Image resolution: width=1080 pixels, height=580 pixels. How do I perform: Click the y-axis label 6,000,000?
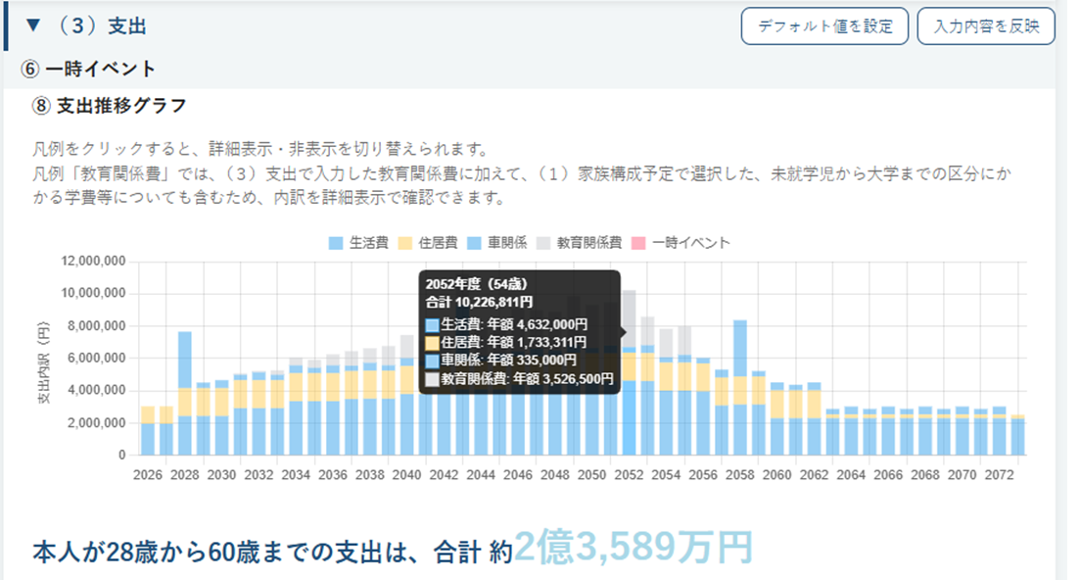click(x=96, y=359)
